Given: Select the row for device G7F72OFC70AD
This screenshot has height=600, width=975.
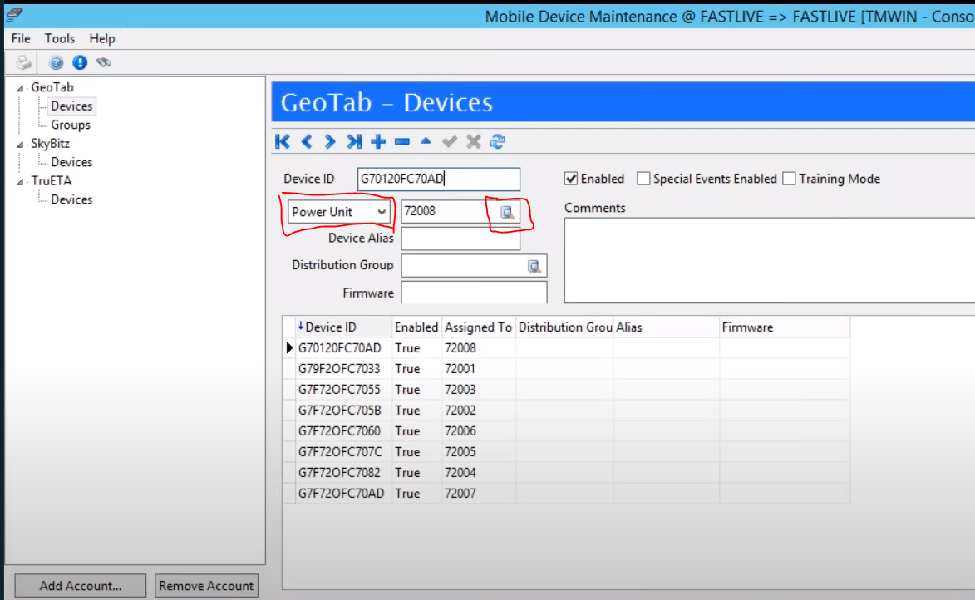Looking at the screenshot, I should [x=567, y=494].
